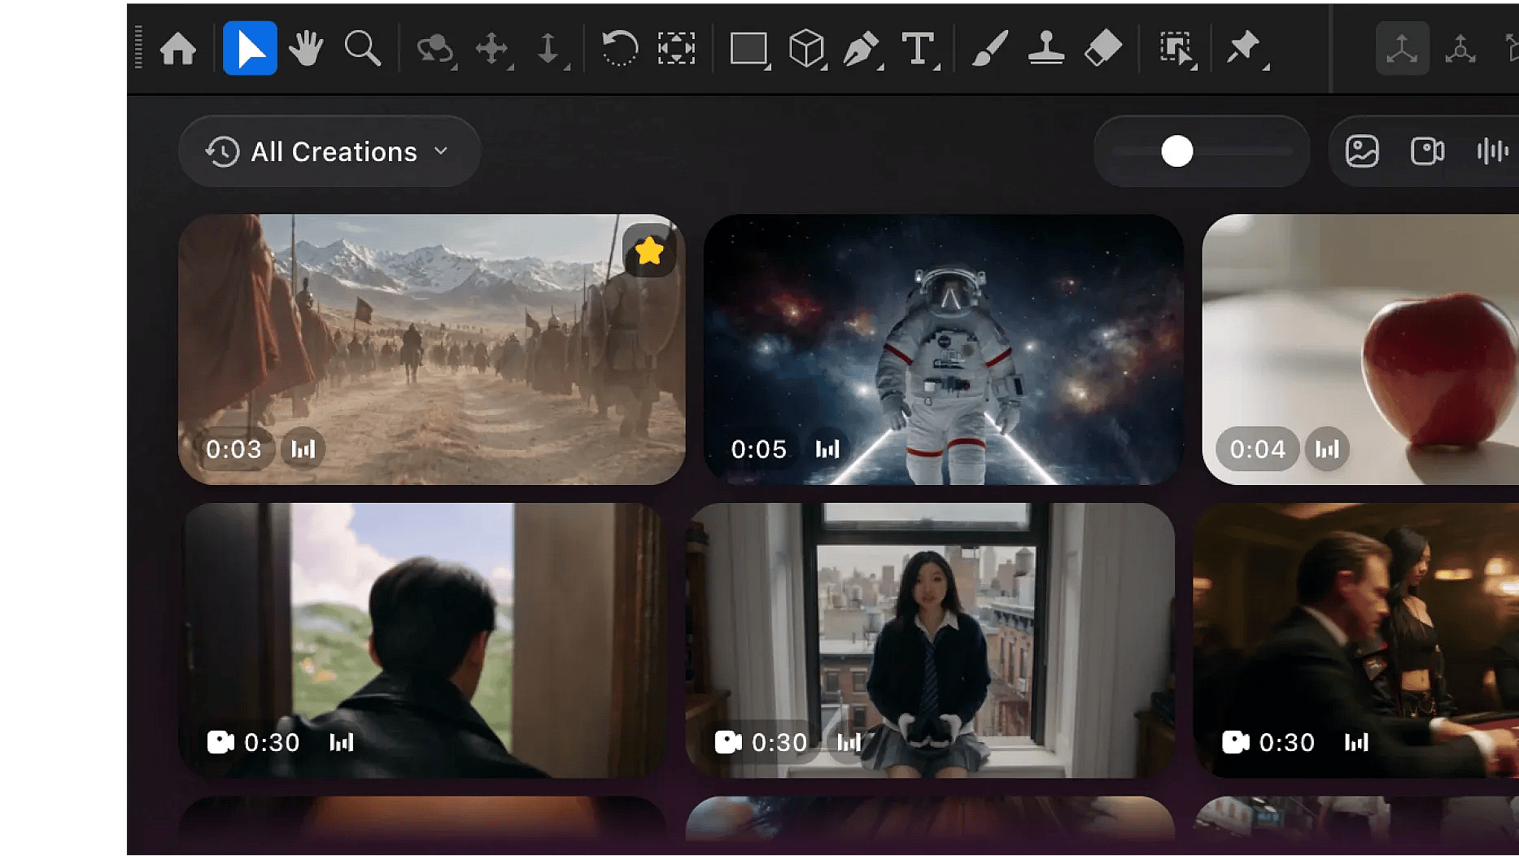Click the 0:05 duration on astronaut clip
The width and height of the screenshot is (1519, 856).
click(x=759, y=449)
